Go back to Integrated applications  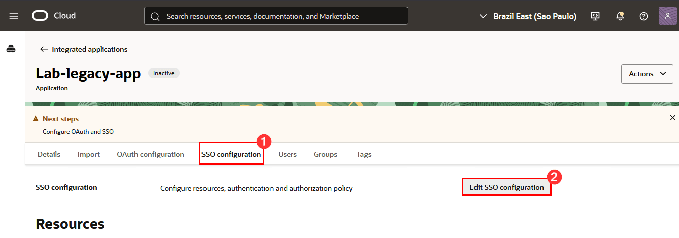coord(90,49)
